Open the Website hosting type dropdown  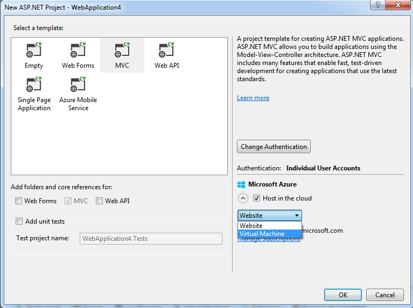pos(269,216)
